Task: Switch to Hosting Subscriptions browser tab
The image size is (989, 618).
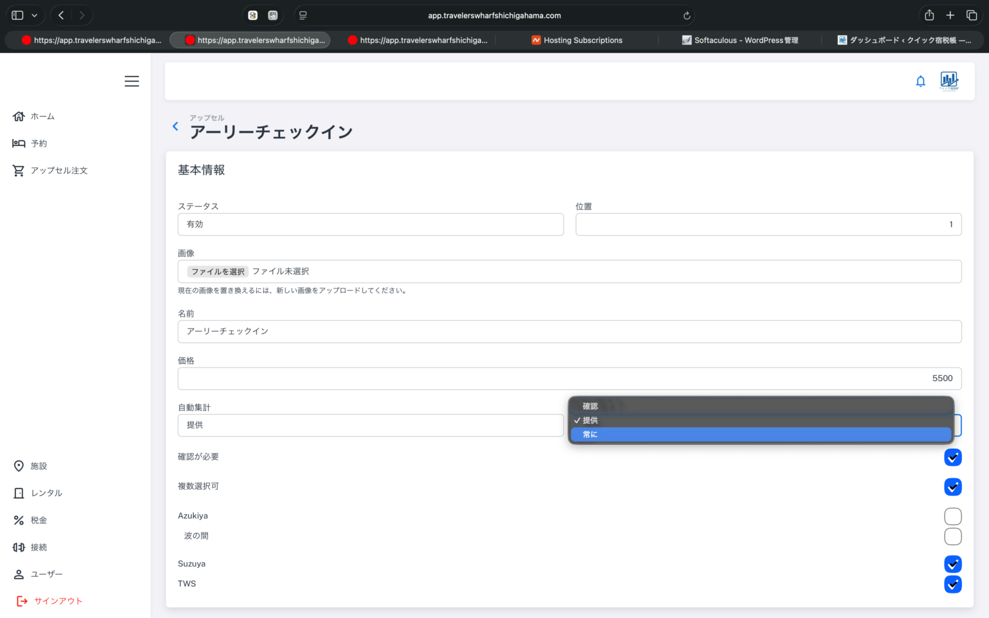Action: [x=582, y=40]
